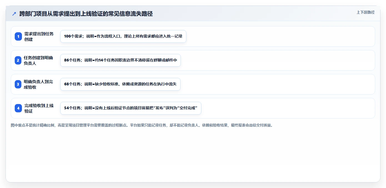
Task: Click the 100个需求 description box
Action: point(123,36)
